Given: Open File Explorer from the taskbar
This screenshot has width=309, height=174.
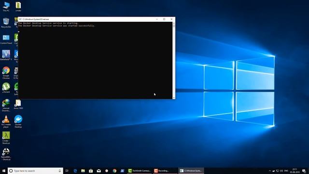Looking at the screenshot, I should click(x=83, y=171).
